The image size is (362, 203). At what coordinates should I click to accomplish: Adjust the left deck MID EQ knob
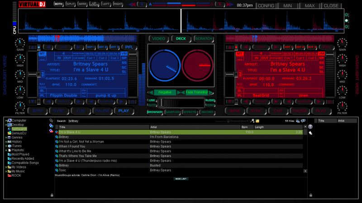coord(20,75)
